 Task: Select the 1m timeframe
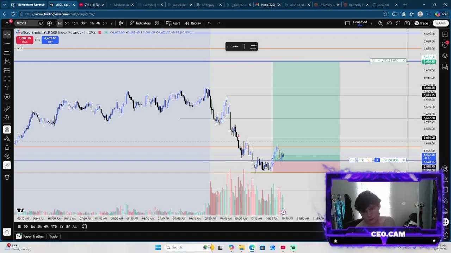pos(60,23)
